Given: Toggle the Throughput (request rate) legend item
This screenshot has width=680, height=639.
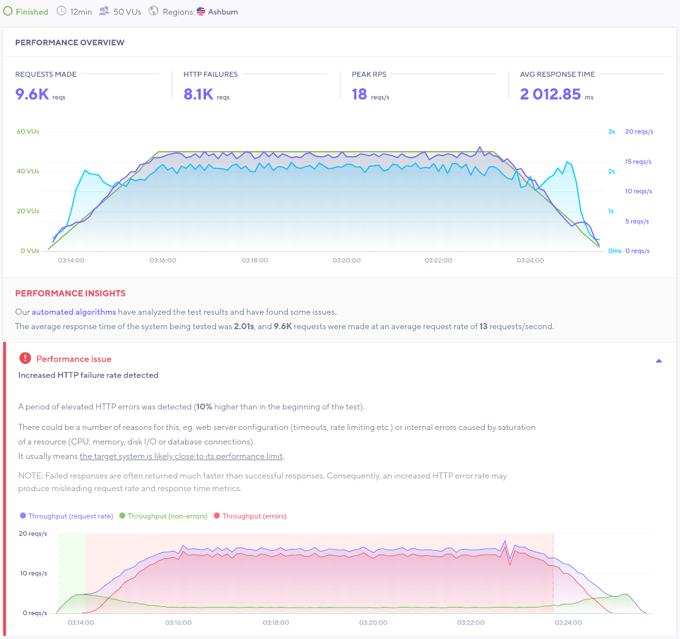Looking at the screenshot, I should tap(65, 516).
